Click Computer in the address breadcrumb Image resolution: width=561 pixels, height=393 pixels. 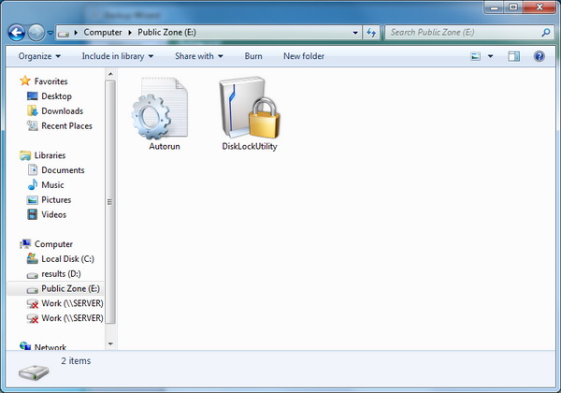(x=103, y=33)
